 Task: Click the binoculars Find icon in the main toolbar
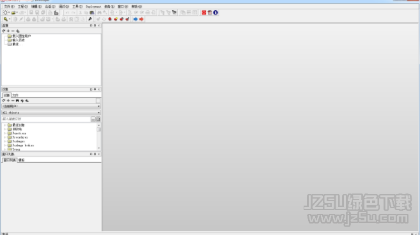click(99, 13)
